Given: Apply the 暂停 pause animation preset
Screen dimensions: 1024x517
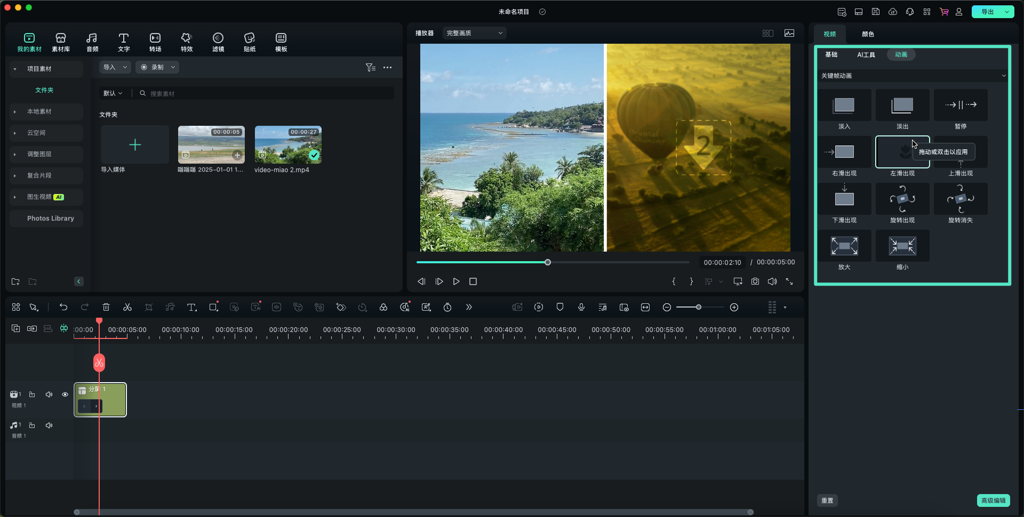Looking at the screenshot, I should coord(961,105).
